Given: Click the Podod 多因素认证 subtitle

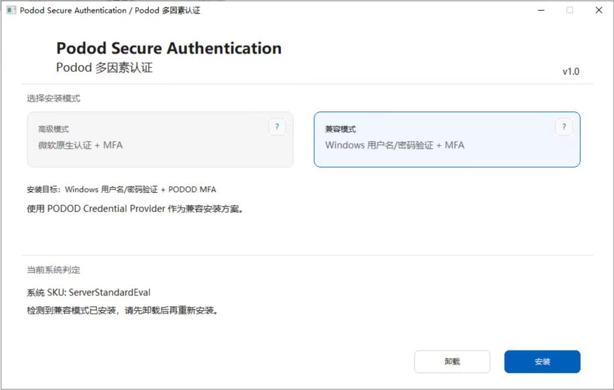Looking at the screenshot, I should tap(105, 68).
